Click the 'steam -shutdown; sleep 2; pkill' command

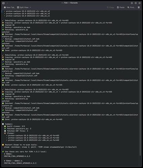[x=40, y=147]
